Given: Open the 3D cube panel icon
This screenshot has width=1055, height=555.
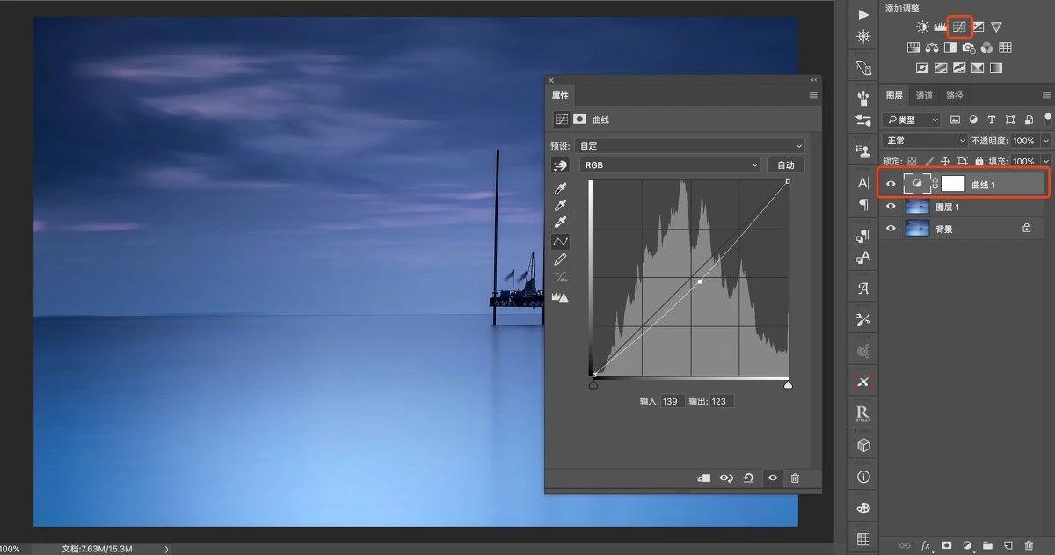Looking at the screenshot, I should point(863,446).
